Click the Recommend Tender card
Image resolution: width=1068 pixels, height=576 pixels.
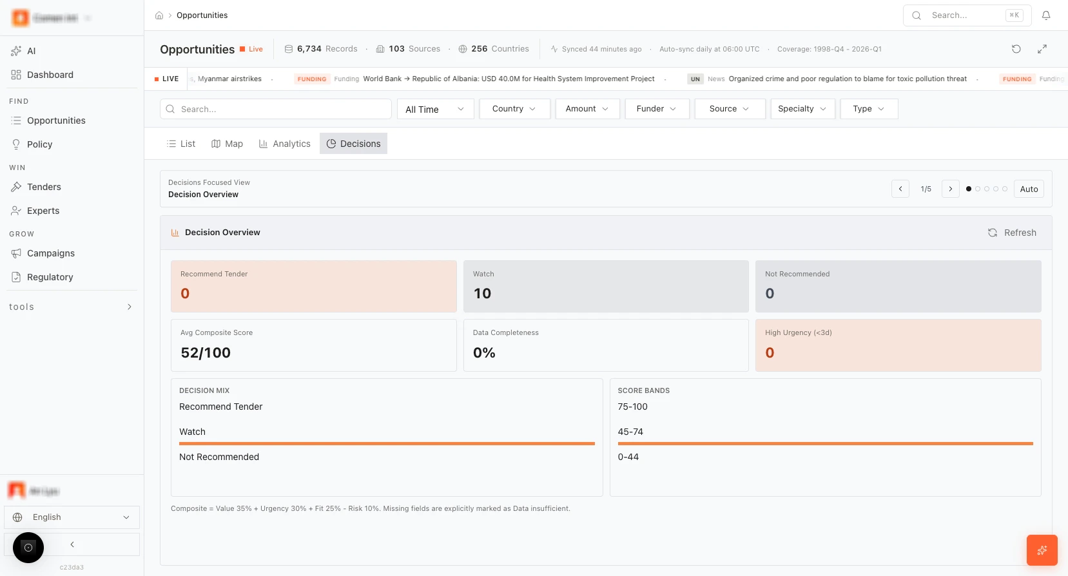[x=314, y=287]
